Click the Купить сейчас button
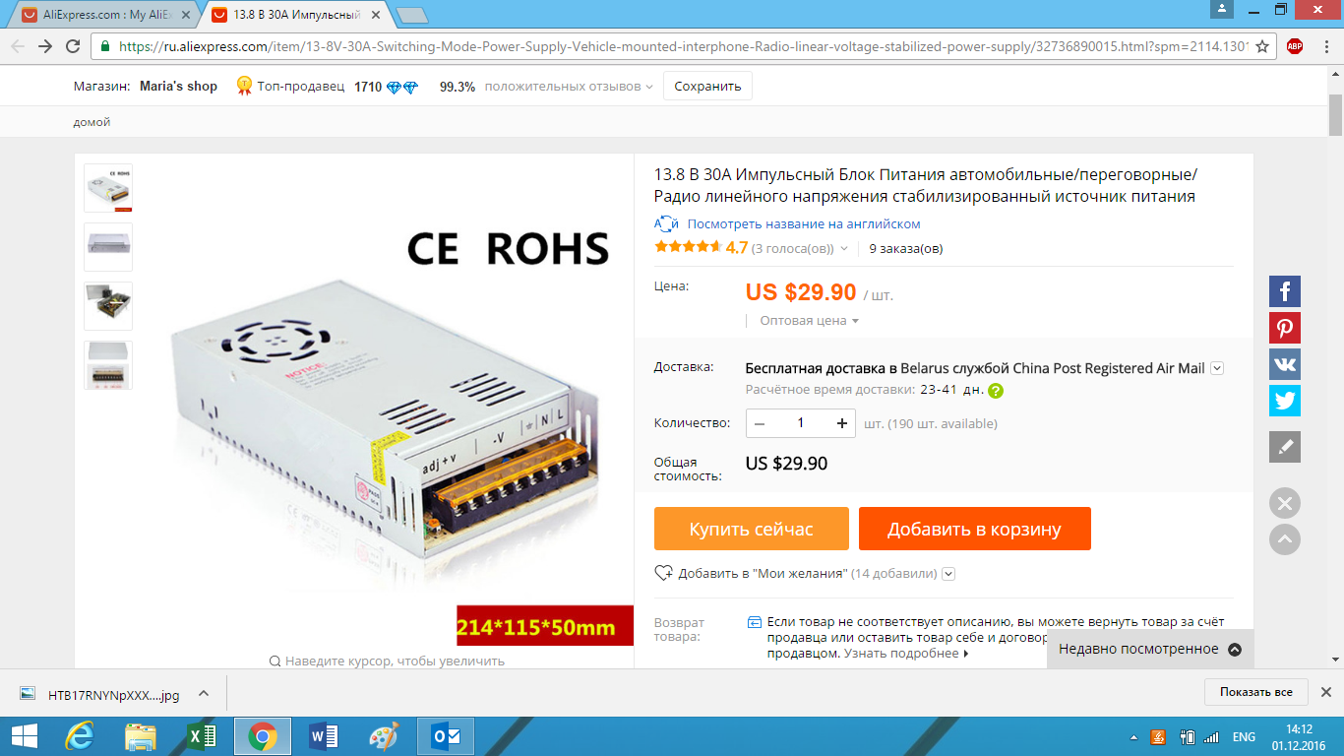1344x756 pixels. [x=752, y=529]
